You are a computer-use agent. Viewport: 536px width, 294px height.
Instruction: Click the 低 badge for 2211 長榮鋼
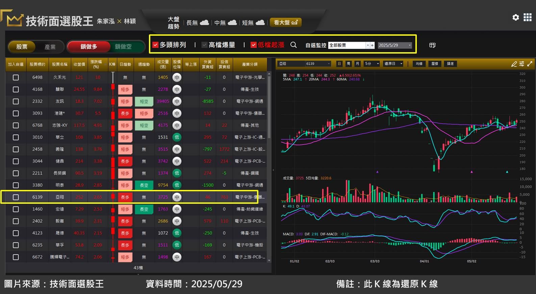tap(177, 173)
